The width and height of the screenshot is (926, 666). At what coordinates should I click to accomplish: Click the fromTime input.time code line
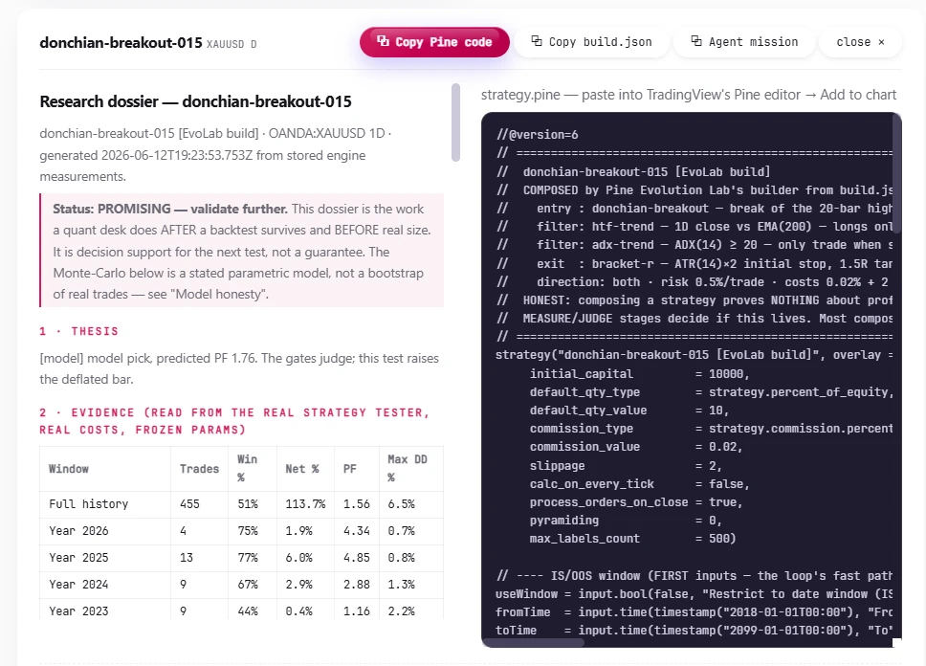pos(694,612)
